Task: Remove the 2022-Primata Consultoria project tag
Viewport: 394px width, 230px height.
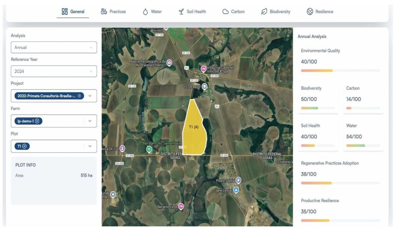Action: point(79,96)
